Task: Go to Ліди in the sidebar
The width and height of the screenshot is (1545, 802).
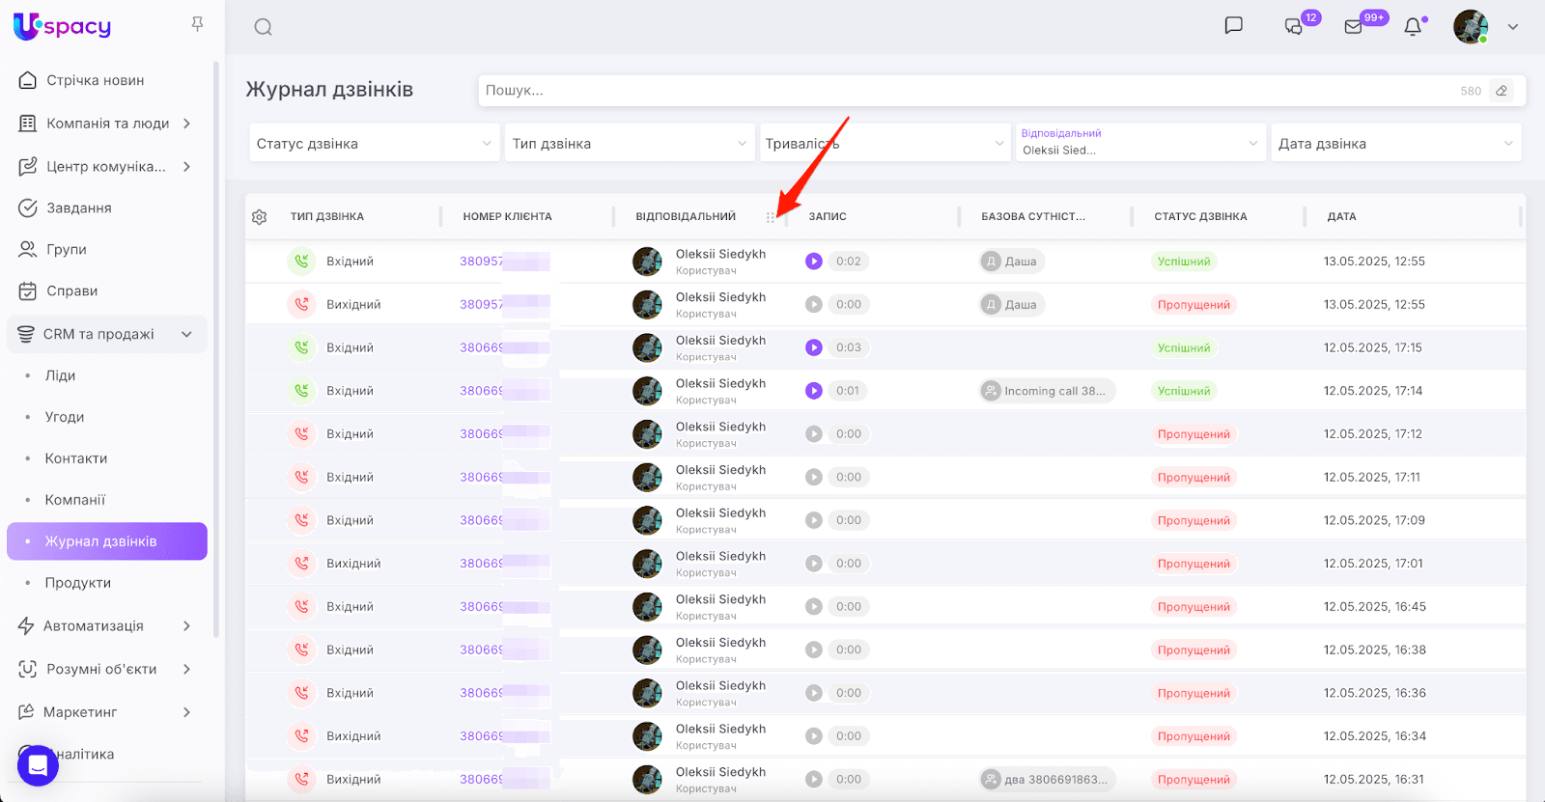Action: pos(60,375)
